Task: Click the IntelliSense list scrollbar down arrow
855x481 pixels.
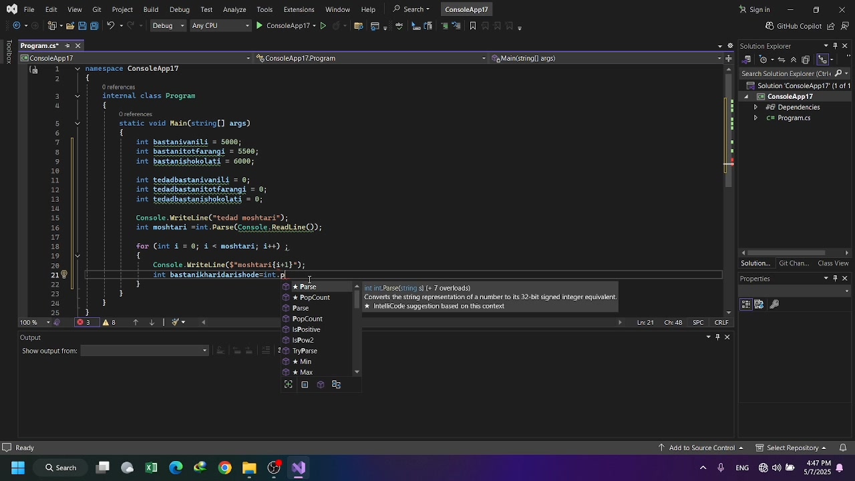Action: [357, 372]
